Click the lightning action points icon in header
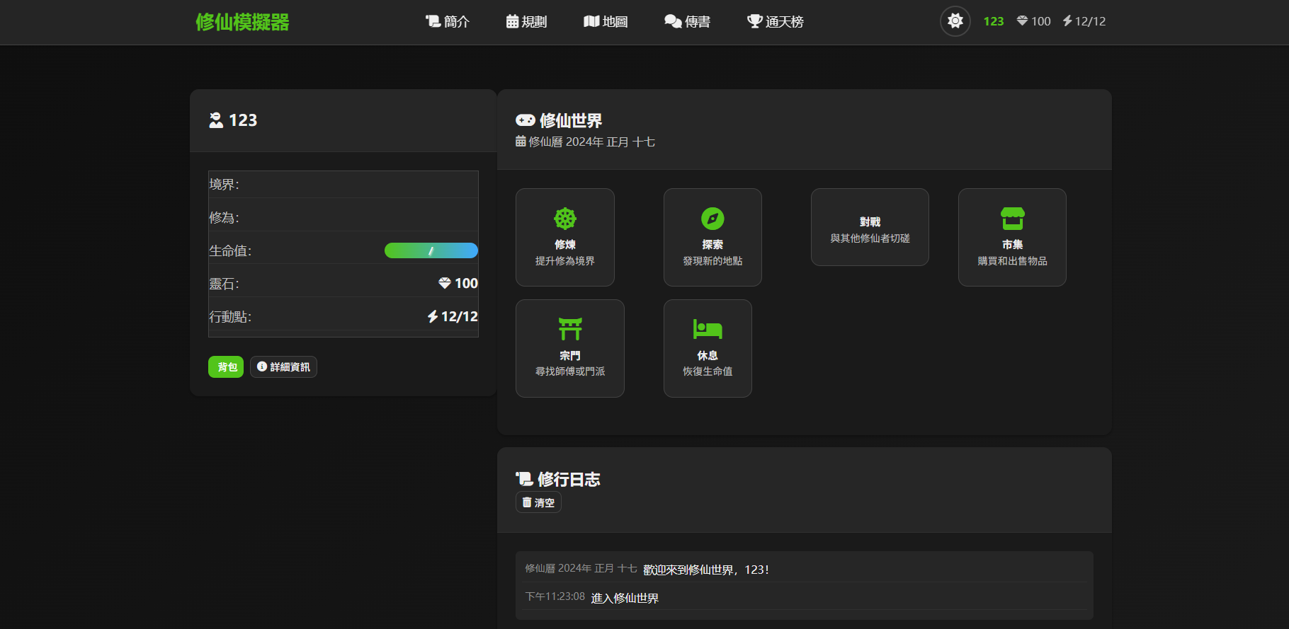Screen dimensions: 1289x629 1067,21
